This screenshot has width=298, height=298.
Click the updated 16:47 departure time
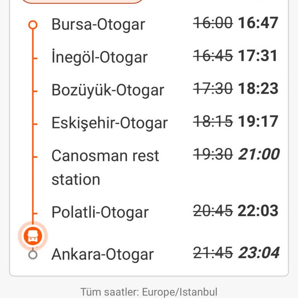[258, 23]
